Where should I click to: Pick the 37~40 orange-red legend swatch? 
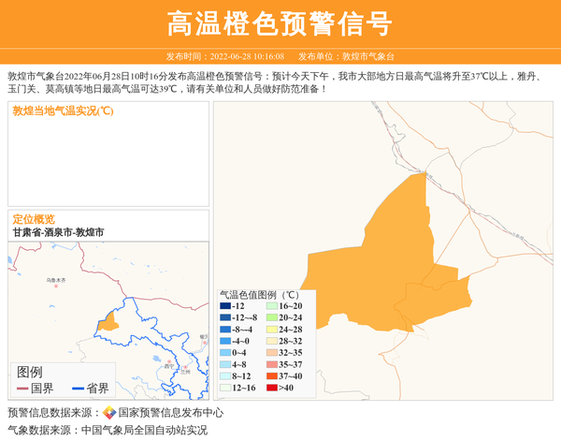(272, 376)
